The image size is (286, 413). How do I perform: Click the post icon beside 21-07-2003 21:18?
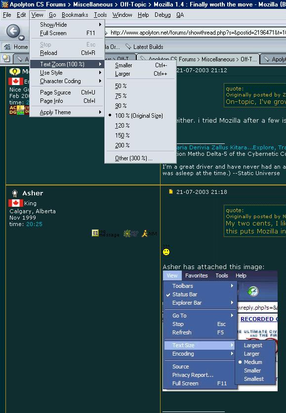tap(171, 191)
